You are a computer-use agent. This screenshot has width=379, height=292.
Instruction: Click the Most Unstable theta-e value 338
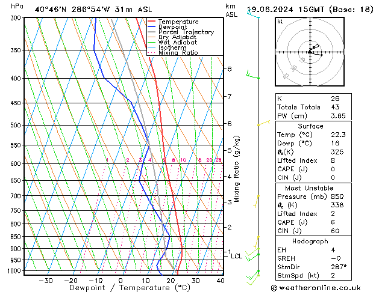(337, 205)
